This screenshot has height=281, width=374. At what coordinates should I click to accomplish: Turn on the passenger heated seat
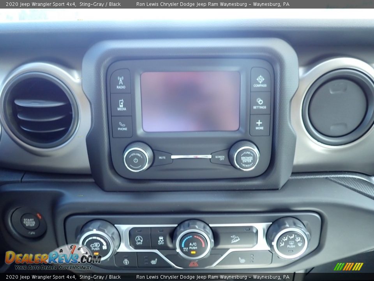tap(241, 260)
